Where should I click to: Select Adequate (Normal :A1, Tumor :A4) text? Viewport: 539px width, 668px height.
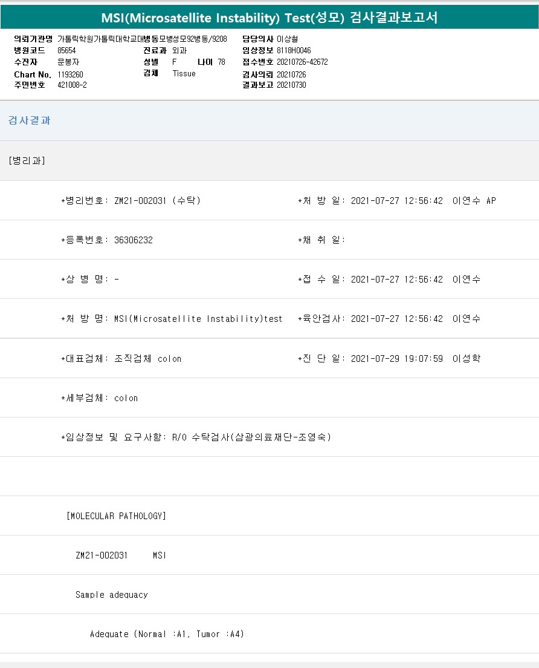pyautogui.click(x=167, y=634)
